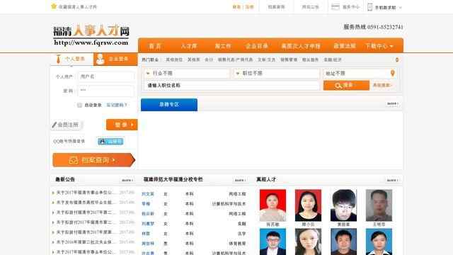Click the name link in the 法学 row
Screen dimensions: 453x255
(x=146, y=234)
